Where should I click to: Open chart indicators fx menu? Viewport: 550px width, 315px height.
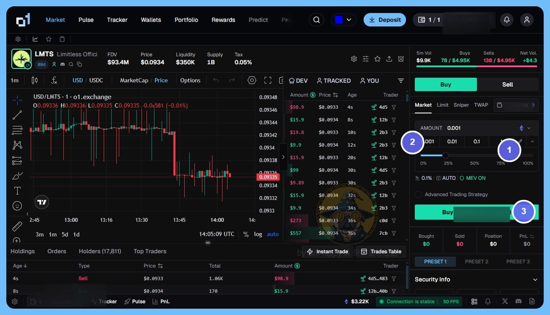[54, 80]
